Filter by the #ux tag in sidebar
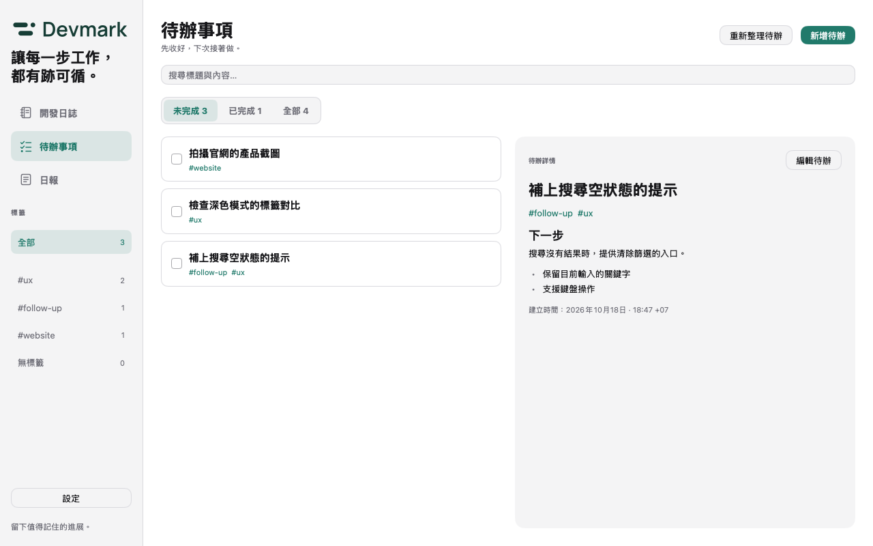This screenshot has width=873, height=546. 71,281
